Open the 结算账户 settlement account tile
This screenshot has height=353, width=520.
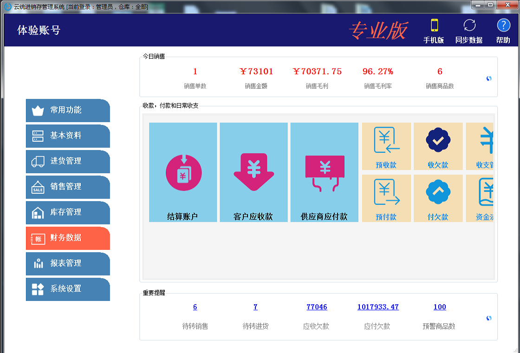coord(183,172)
